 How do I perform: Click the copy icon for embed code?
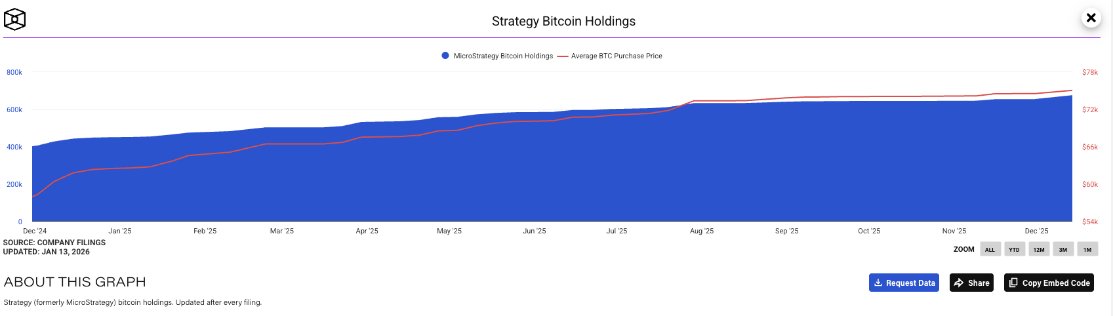pos(1013,283)
